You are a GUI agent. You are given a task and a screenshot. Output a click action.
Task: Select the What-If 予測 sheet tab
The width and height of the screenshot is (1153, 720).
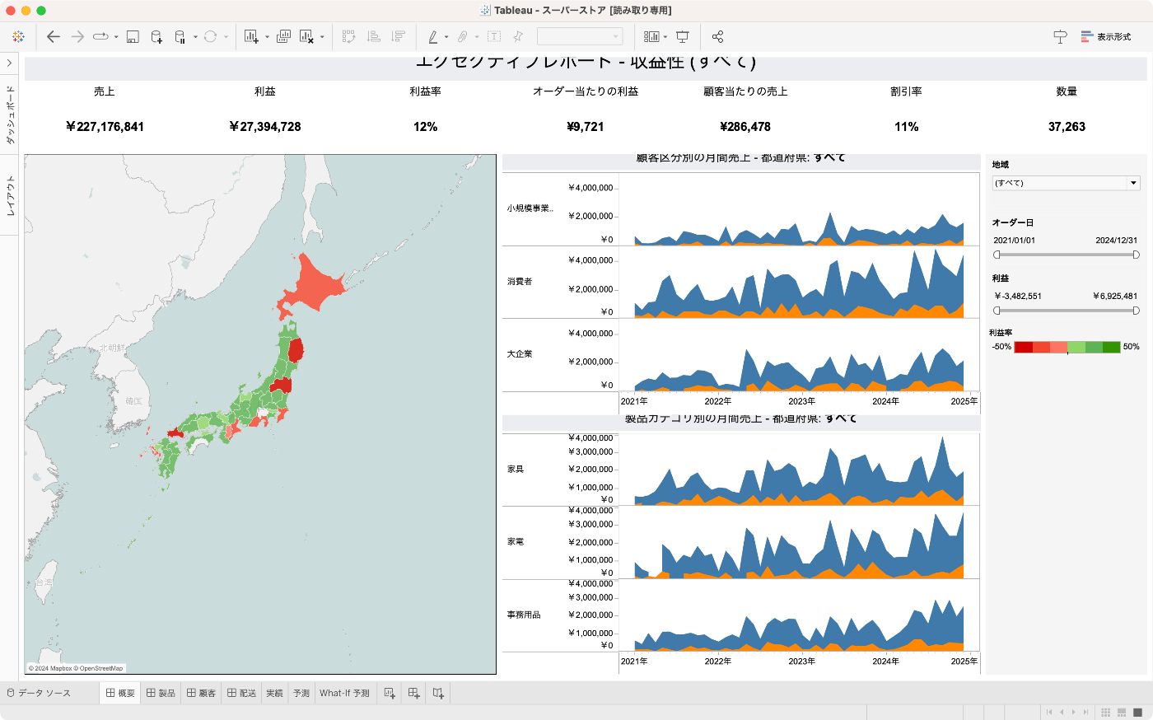pos(344,694)
